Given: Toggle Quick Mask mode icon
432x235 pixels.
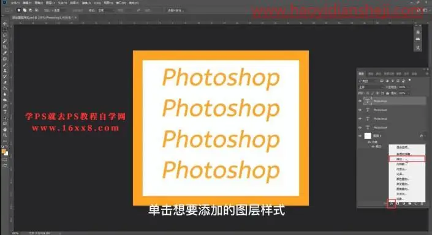Looking at the screenshot, I should (5, 159).
